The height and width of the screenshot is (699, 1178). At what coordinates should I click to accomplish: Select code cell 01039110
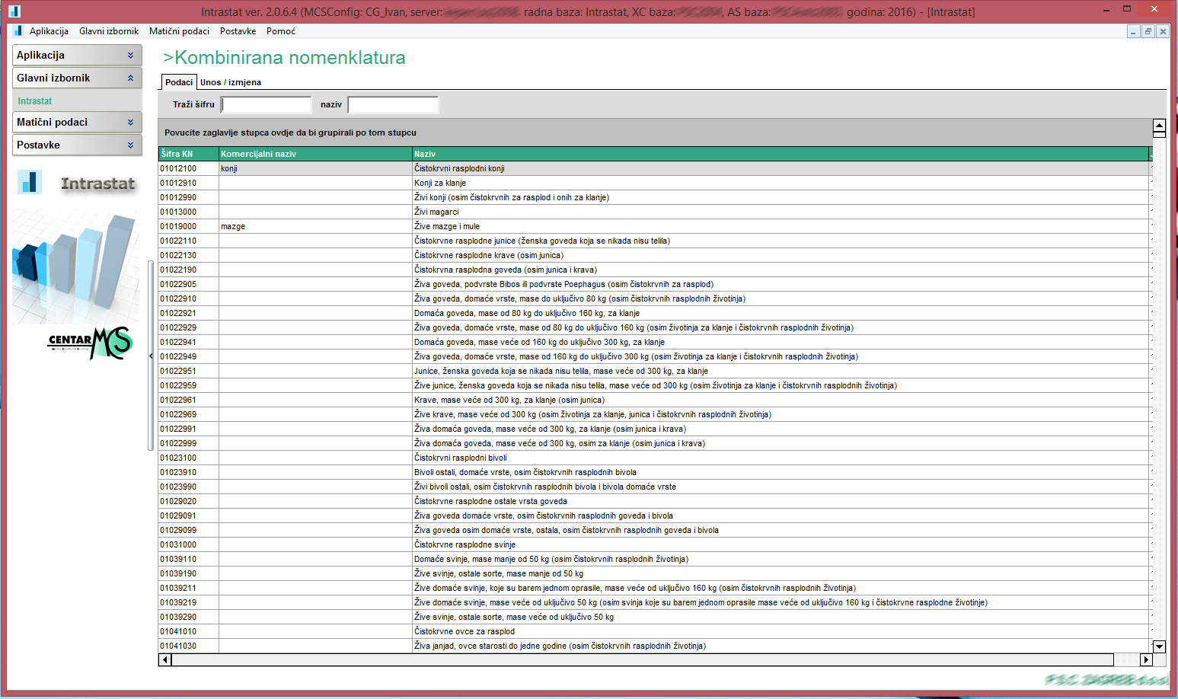[x=188, y=559]
